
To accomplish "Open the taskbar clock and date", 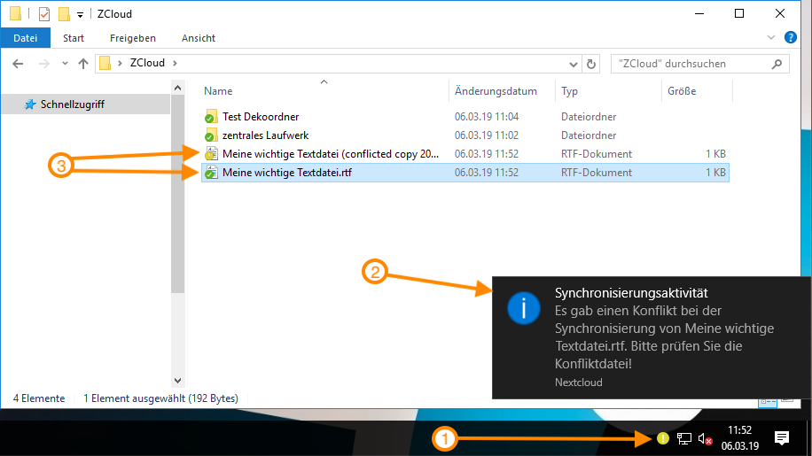I will [739, 438].
